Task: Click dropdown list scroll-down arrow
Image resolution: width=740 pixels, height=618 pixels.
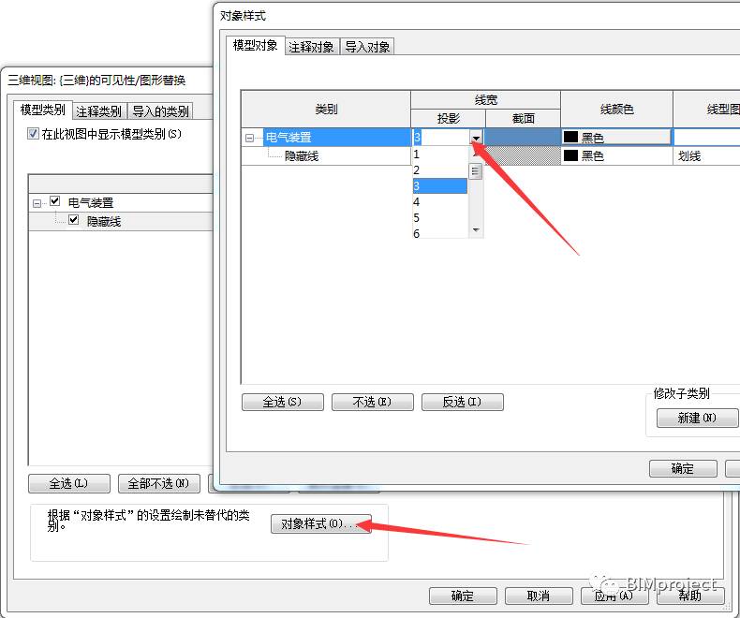Action: coord(476,229)
